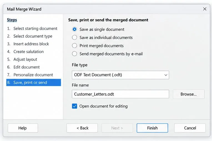Viewport: 212px width, 141px height.
Task: Click the 'File name' label
Action: click(x=80, y=85)
